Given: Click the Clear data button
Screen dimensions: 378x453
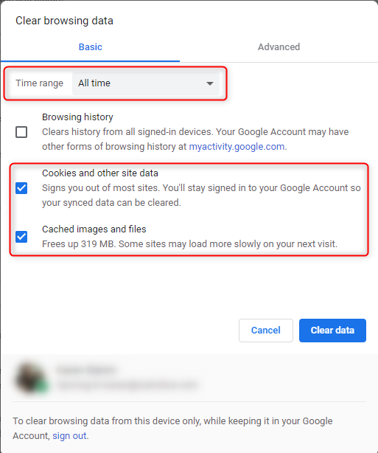Looking at the screenshot, I should click(x=332, y=331).
